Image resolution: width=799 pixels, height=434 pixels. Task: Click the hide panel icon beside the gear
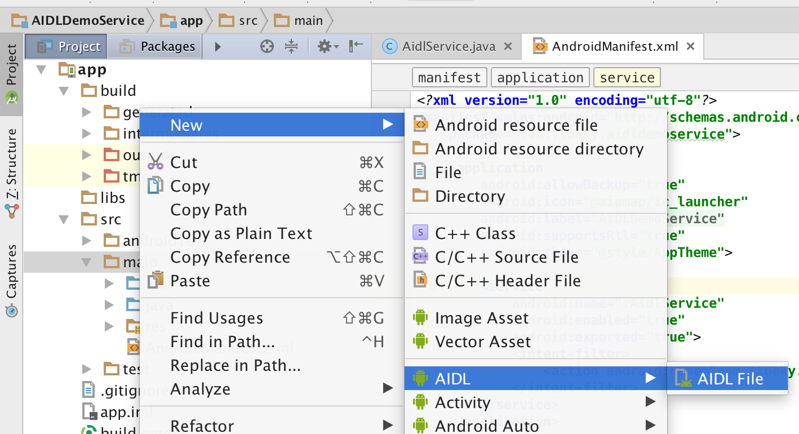pos(356,46)
